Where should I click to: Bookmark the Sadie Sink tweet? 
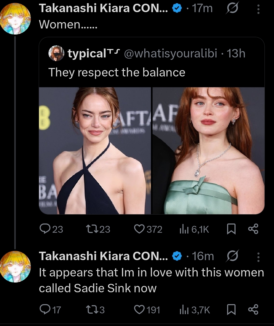(231, 309)
